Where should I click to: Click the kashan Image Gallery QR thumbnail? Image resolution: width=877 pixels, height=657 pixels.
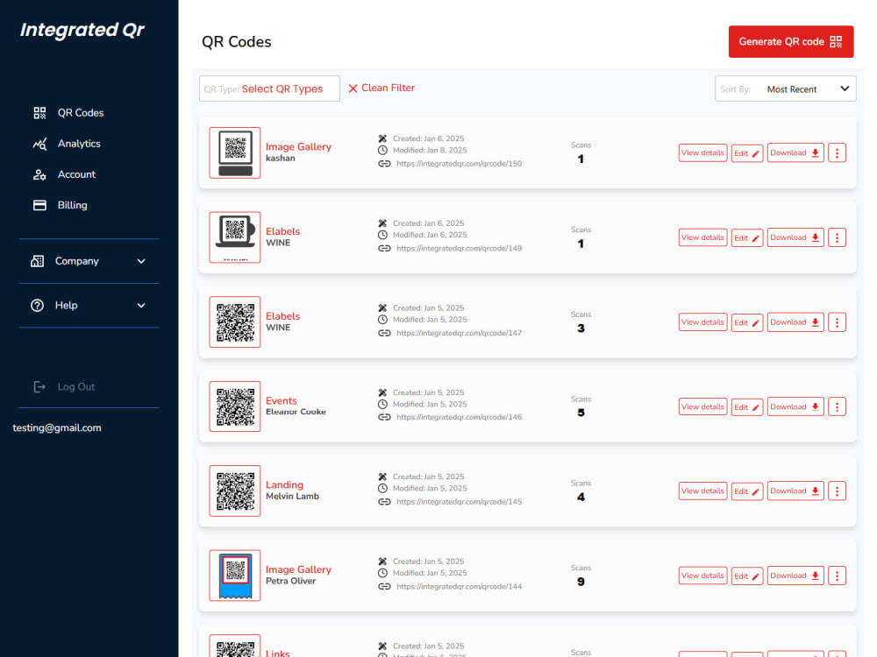pyautogui.click(x=235, y=152)
